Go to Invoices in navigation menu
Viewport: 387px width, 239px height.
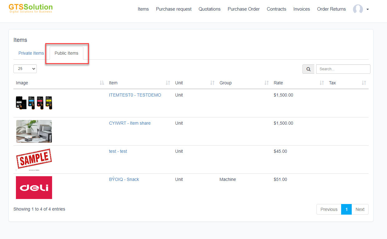point(301,9)
